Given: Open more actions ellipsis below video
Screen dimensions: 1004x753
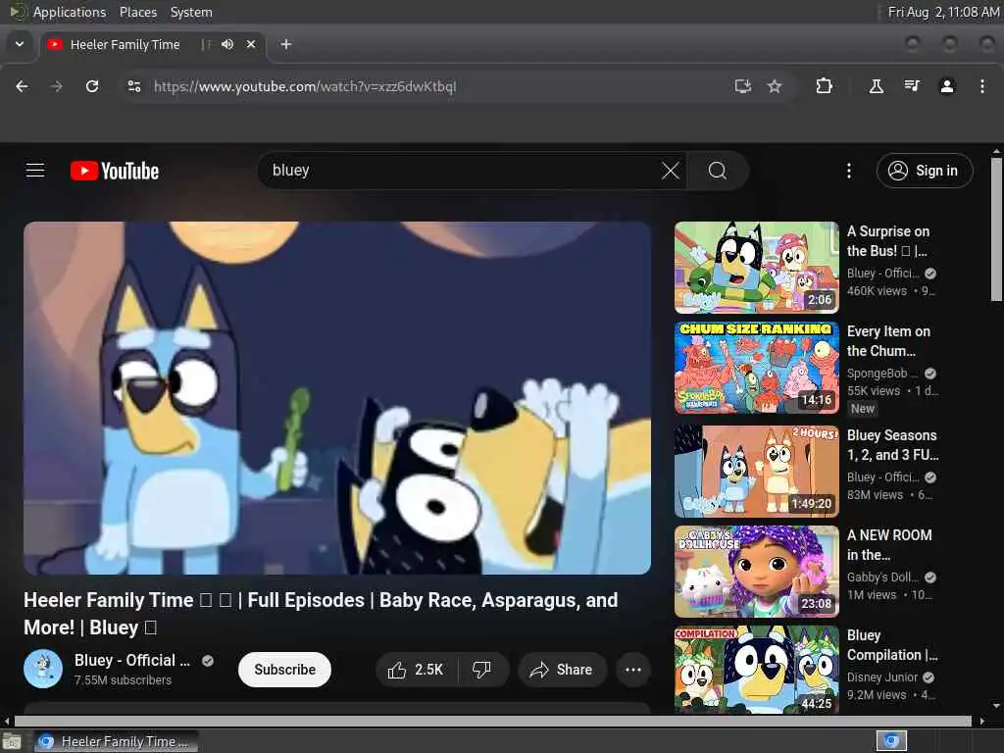Looking at the screenshot, I should pyautogui.click(x=633, y=670).
